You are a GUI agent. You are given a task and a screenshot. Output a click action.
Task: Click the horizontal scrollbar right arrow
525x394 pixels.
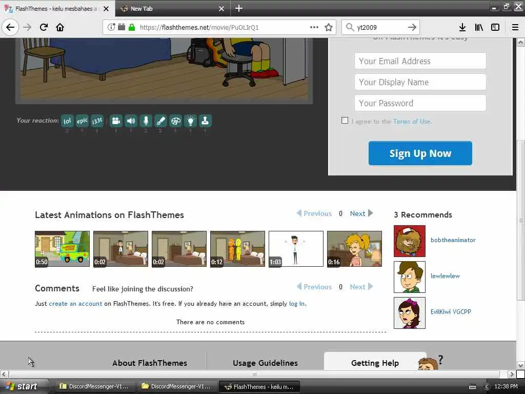[x=511, y=374]
